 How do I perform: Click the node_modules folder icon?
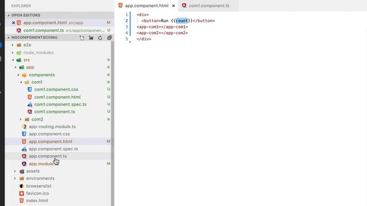click(x=19, y=53)
